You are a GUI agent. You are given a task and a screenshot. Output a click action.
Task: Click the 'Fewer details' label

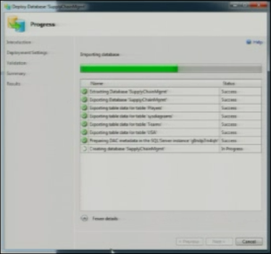coord(105,218)
